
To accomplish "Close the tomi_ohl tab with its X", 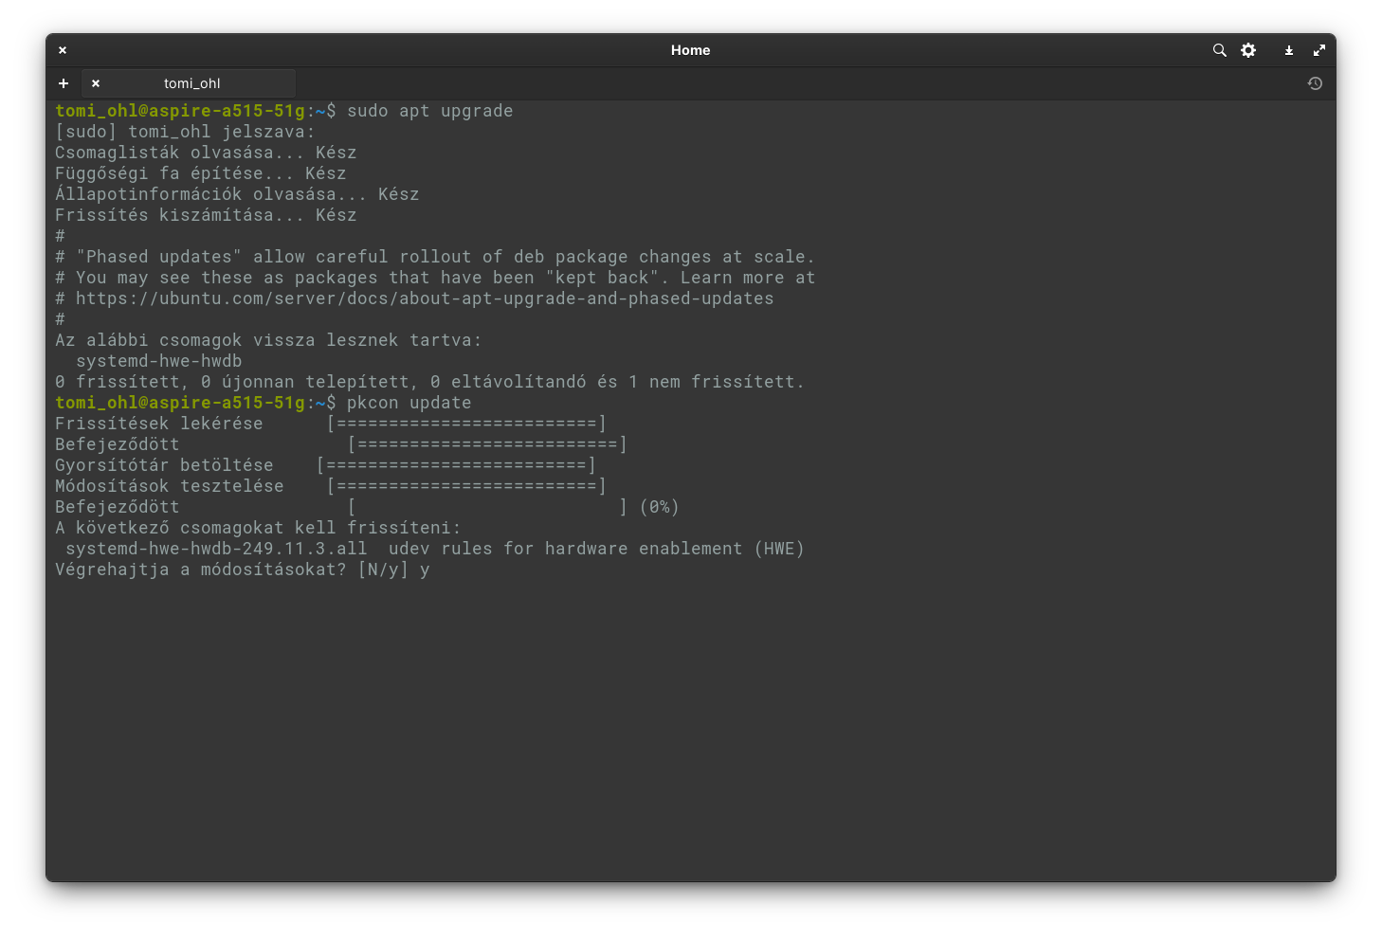I will [96, 83].
